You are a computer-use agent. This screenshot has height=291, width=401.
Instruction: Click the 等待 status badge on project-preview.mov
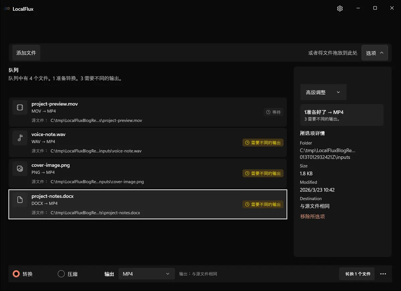[x=273, y=112]
